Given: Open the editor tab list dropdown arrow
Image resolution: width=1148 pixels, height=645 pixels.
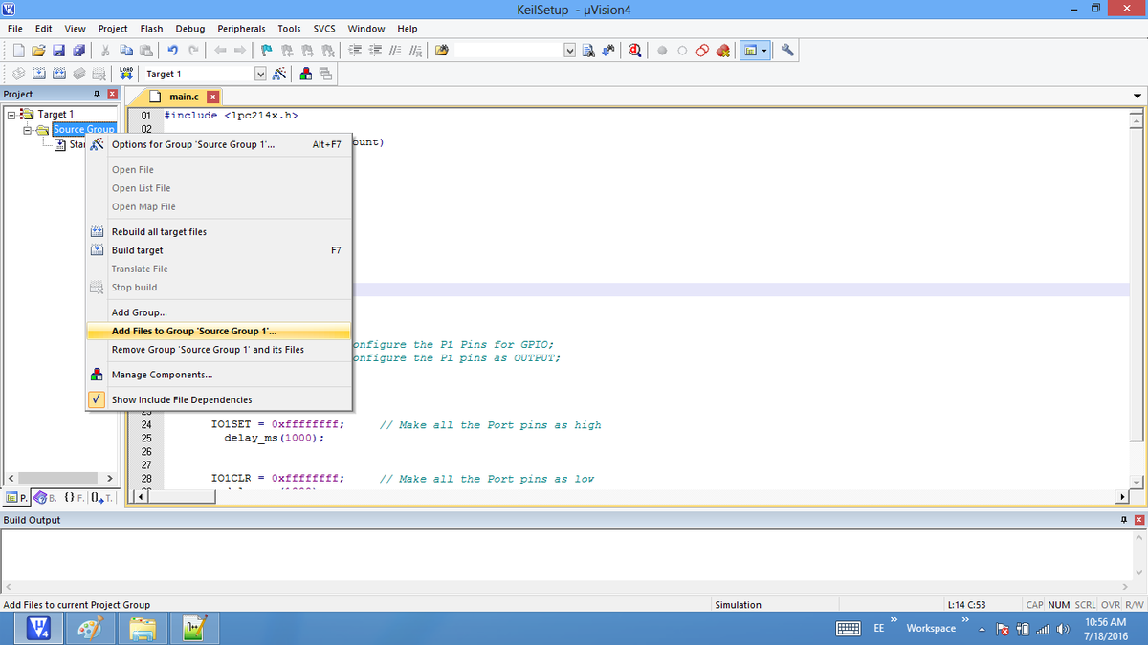Looking at the screenshot, I should point(1137,97).
